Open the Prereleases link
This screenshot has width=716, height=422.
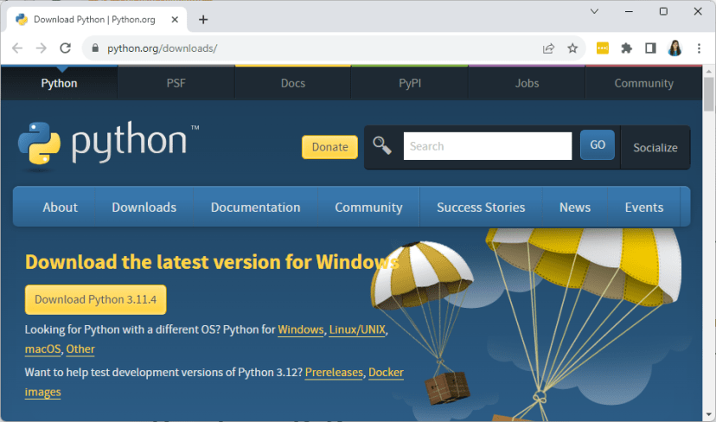[334, 372]
